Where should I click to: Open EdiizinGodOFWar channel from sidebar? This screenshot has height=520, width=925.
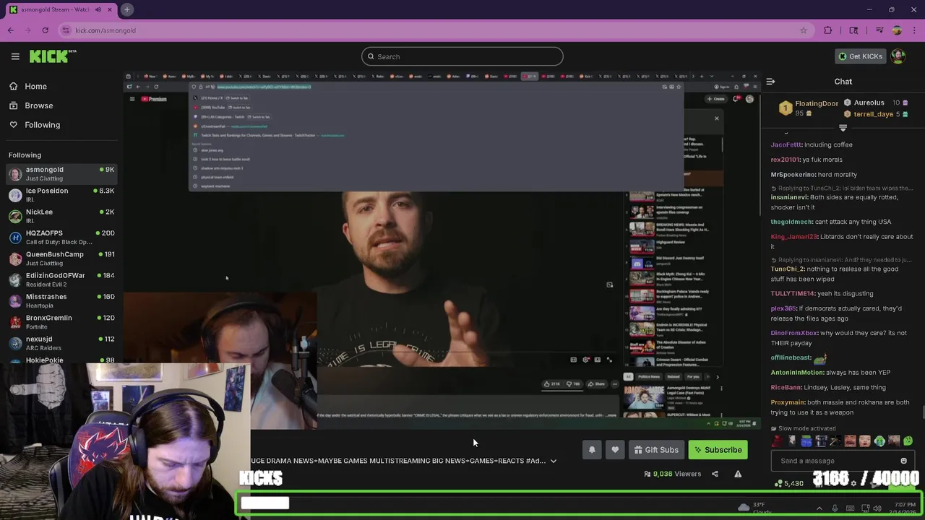tap(61, 279)
